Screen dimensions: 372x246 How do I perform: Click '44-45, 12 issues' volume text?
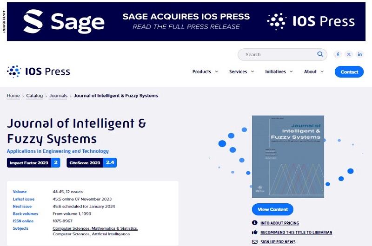pos(67,192)
